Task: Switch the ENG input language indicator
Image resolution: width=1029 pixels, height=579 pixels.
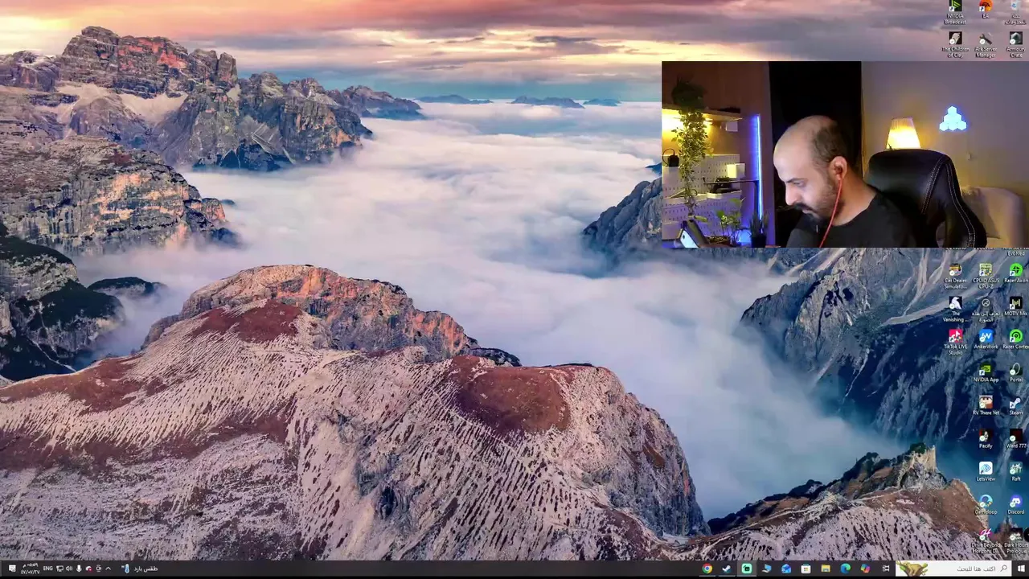Action: point(47,569)
